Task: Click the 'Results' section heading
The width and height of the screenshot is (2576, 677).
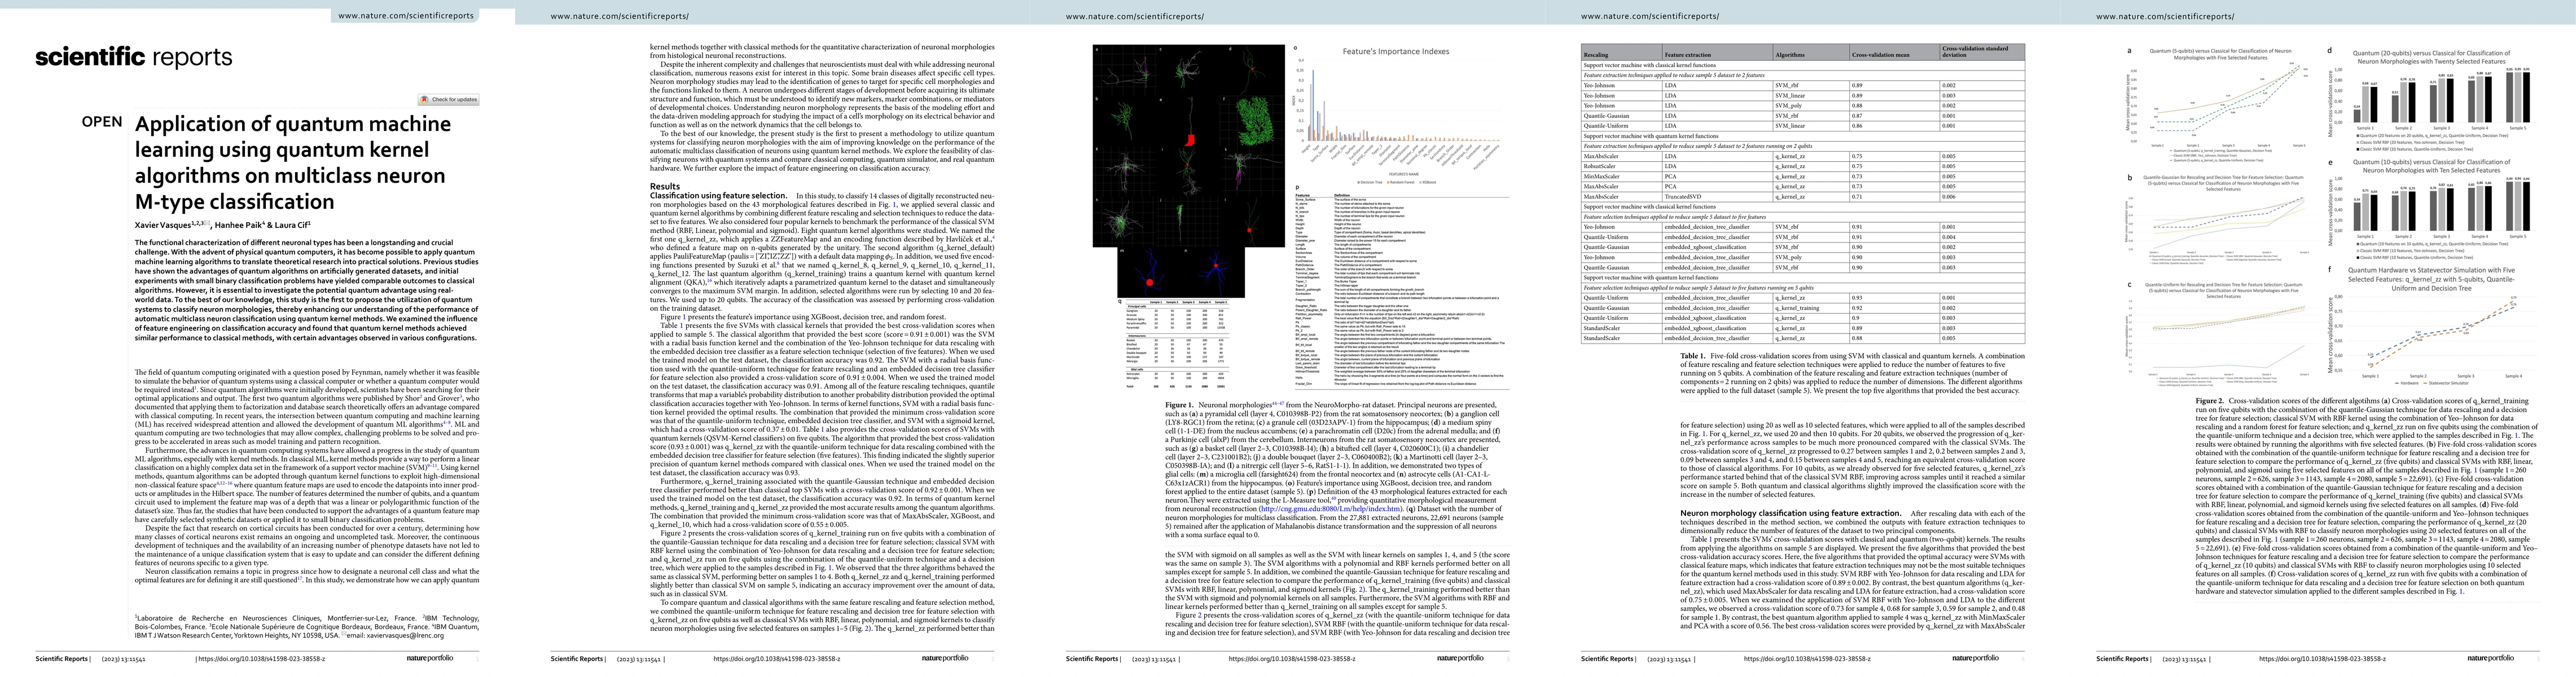Action: click(665, 186)
